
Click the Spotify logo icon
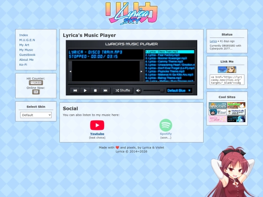pyautogui.click(x=166, y=125)
